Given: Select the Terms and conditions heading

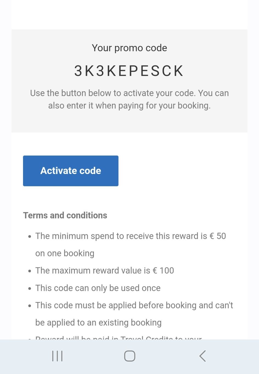Looking at the screenshot, I should 65,215.
